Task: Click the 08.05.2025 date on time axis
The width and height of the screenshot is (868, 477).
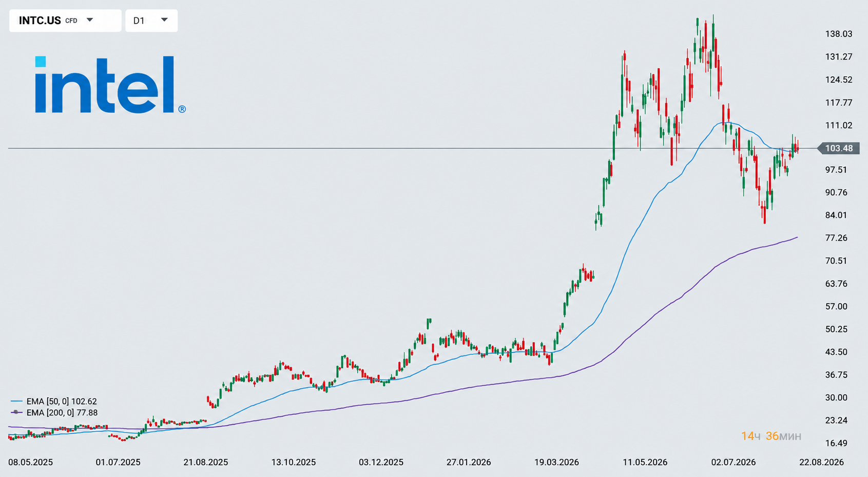Action: pos(30,462)
